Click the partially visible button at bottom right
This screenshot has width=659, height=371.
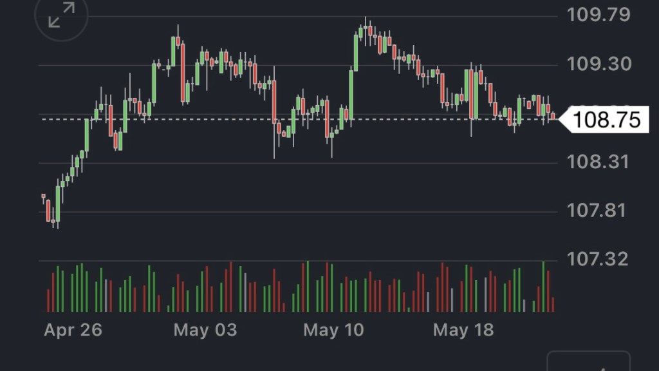588,362
